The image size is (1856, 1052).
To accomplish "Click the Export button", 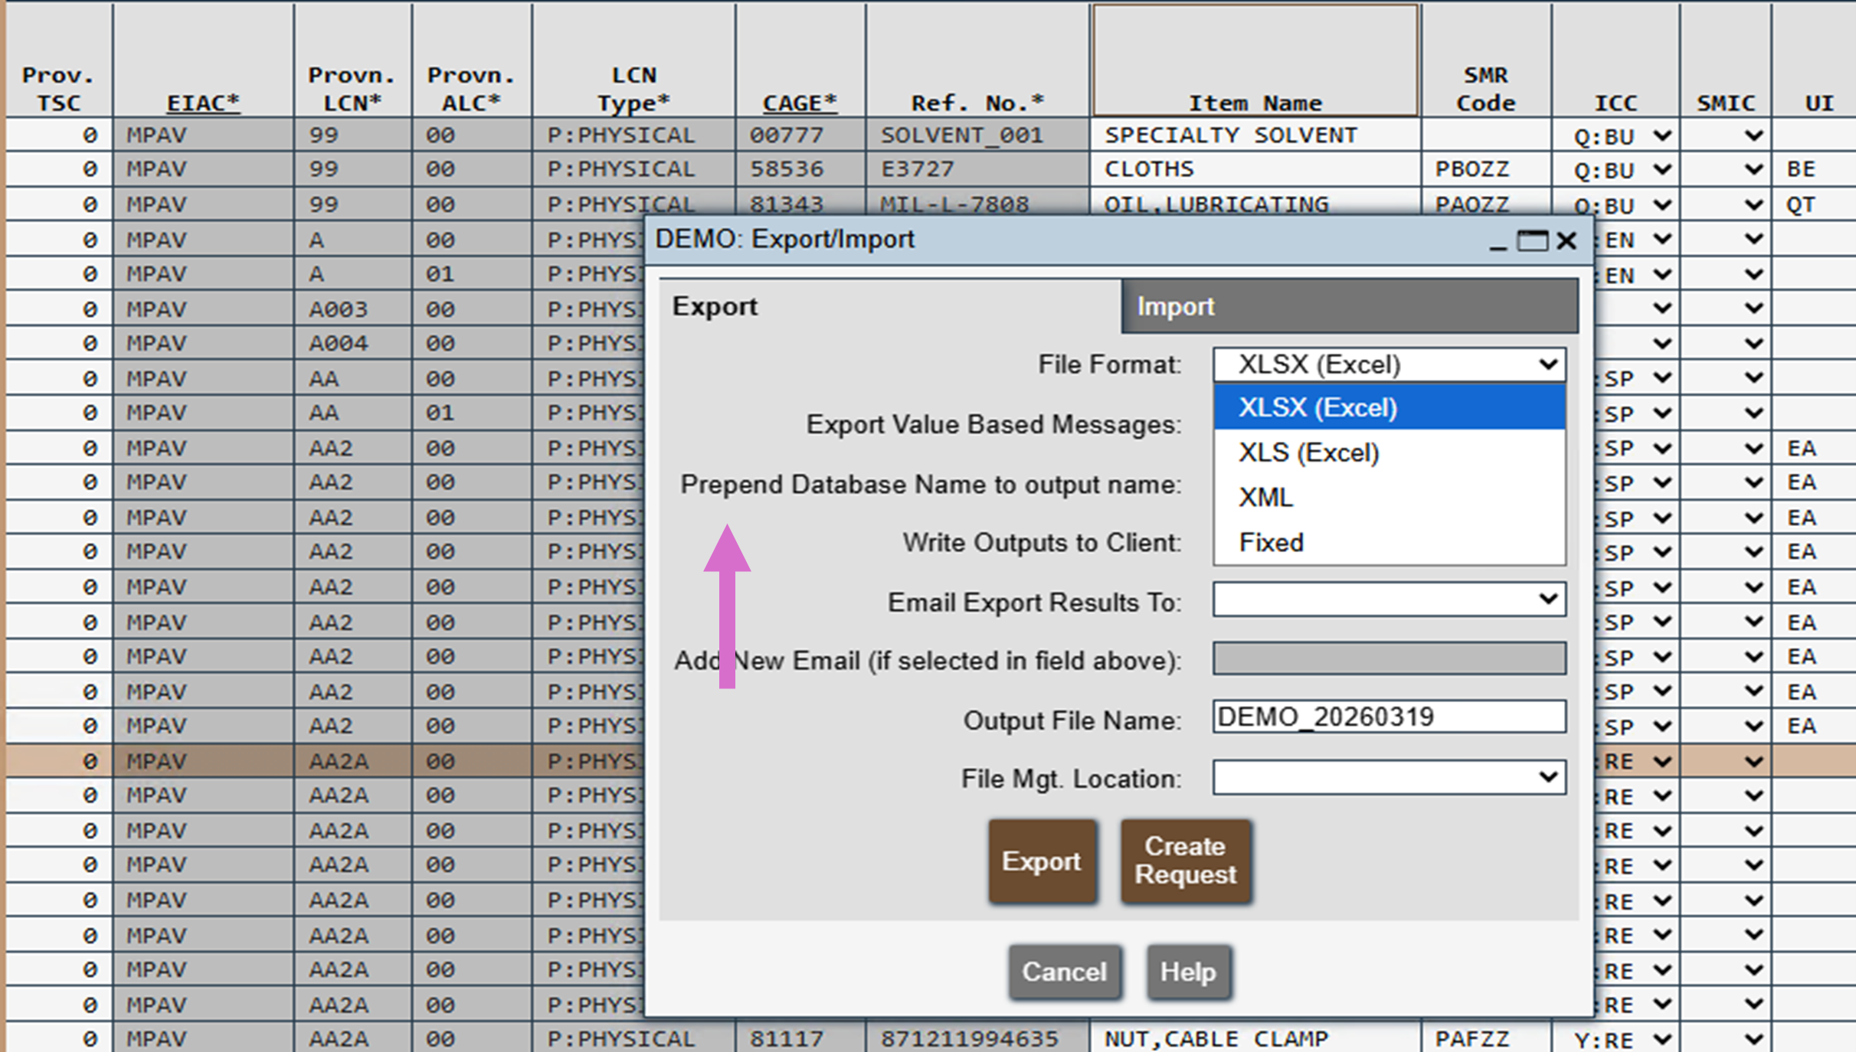I will (1043, 860).
